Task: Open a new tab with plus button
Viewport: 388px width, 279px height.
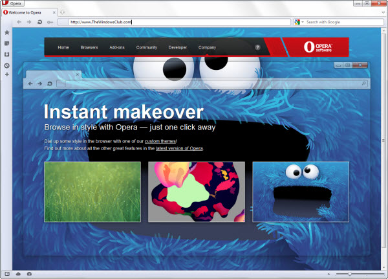Action: point(62,12)
